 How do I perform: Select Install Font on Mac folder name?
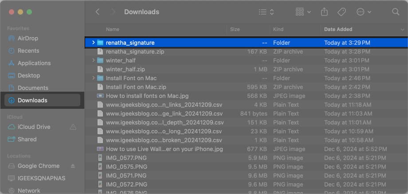coord(131,78)
